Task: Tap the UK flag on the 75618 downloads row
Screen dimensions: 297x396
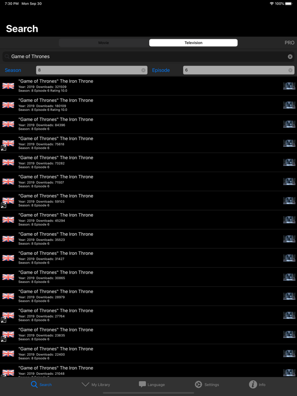Action: 8,143
